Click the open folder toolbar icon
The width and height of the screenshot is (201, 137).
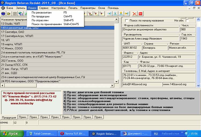pos(9,14)
